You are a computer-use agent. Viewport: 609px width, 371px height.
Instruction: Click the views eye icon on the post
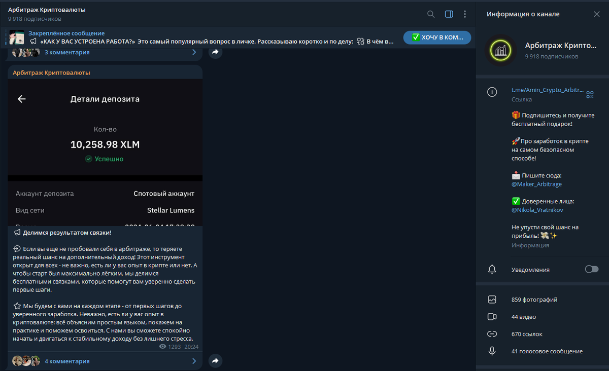click(x=163, y=347)
